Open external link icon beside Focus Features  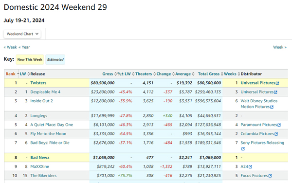tap(270, 176)
